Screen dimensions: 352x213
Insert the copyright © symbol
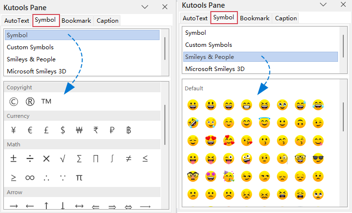coord(14,101)
